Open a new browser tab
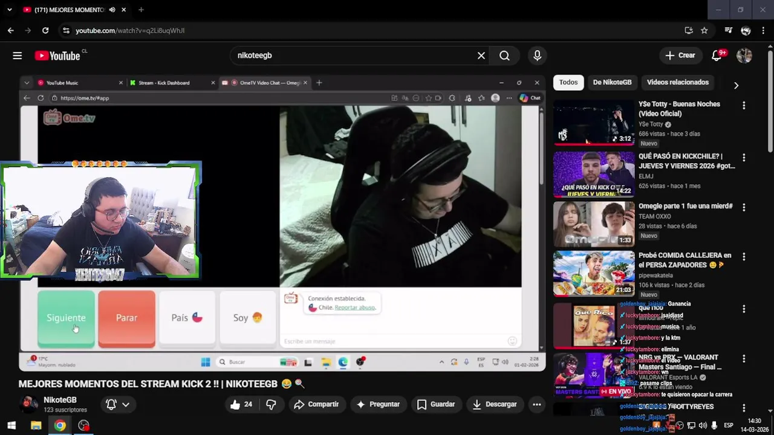 click(141, 10)
